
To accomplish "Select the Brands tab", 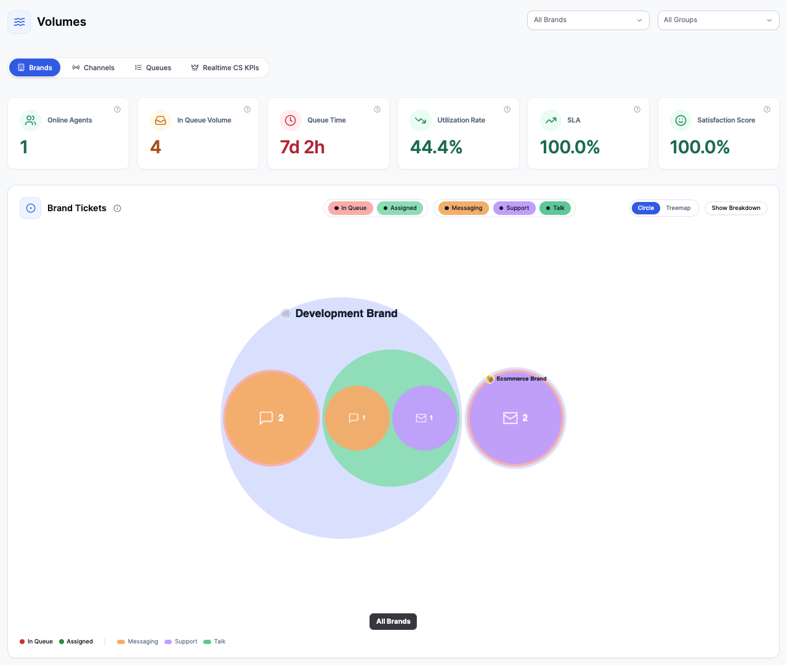I will click(x=34, y=68).
